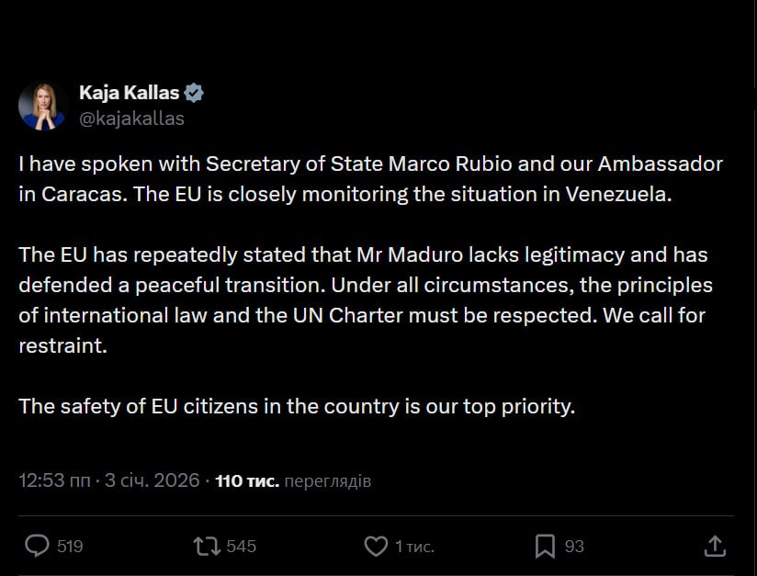Click the 'переглядів' views label

(328, 480)
